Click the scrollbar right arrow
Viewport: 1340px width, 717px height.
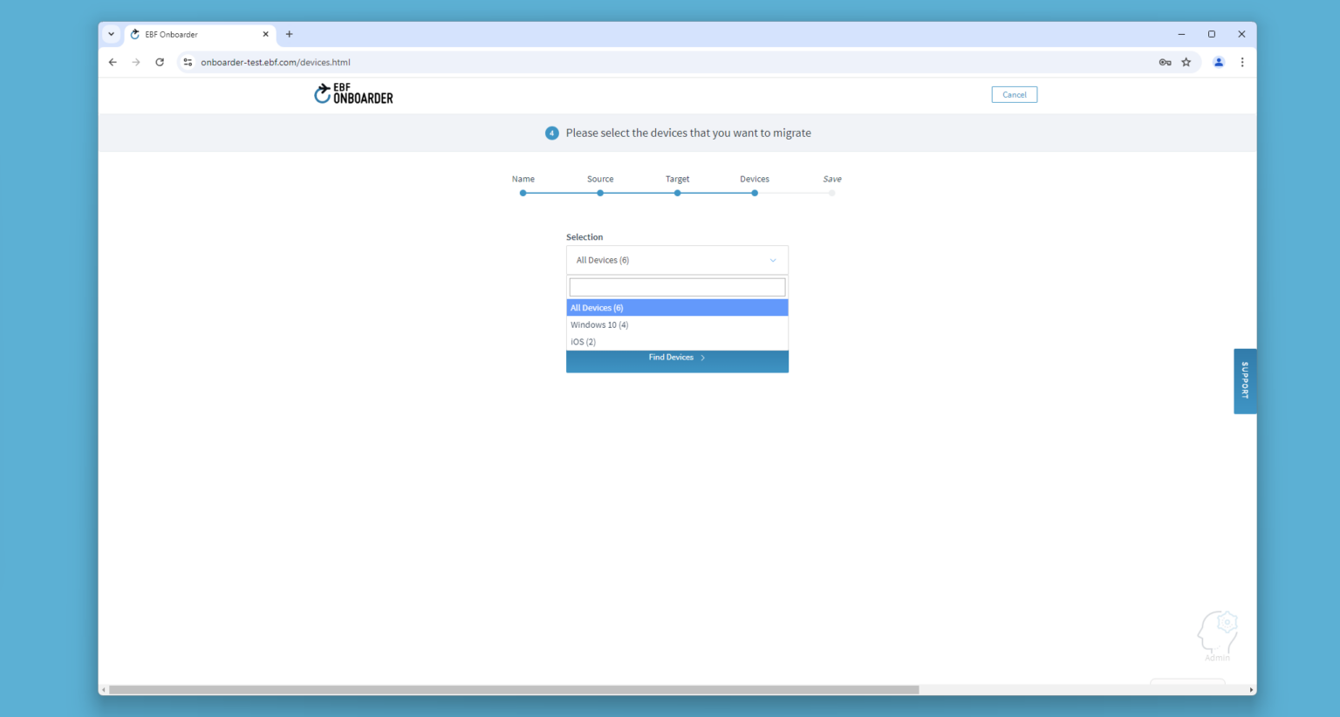tap(1252, 690)
